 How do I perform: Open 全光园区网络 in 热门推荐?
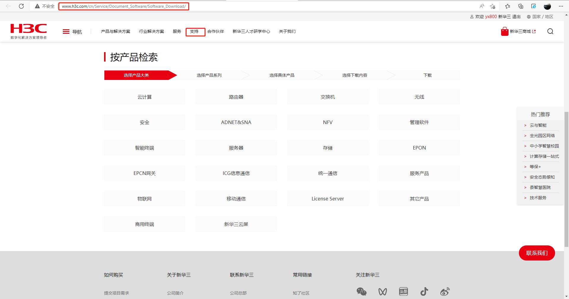pyautogui.click(x=542, y=136)
